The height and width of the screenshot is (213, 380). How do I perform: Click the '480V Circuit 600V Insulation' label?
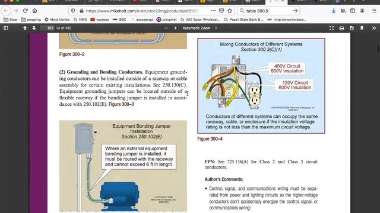click(x=287, y=69)
